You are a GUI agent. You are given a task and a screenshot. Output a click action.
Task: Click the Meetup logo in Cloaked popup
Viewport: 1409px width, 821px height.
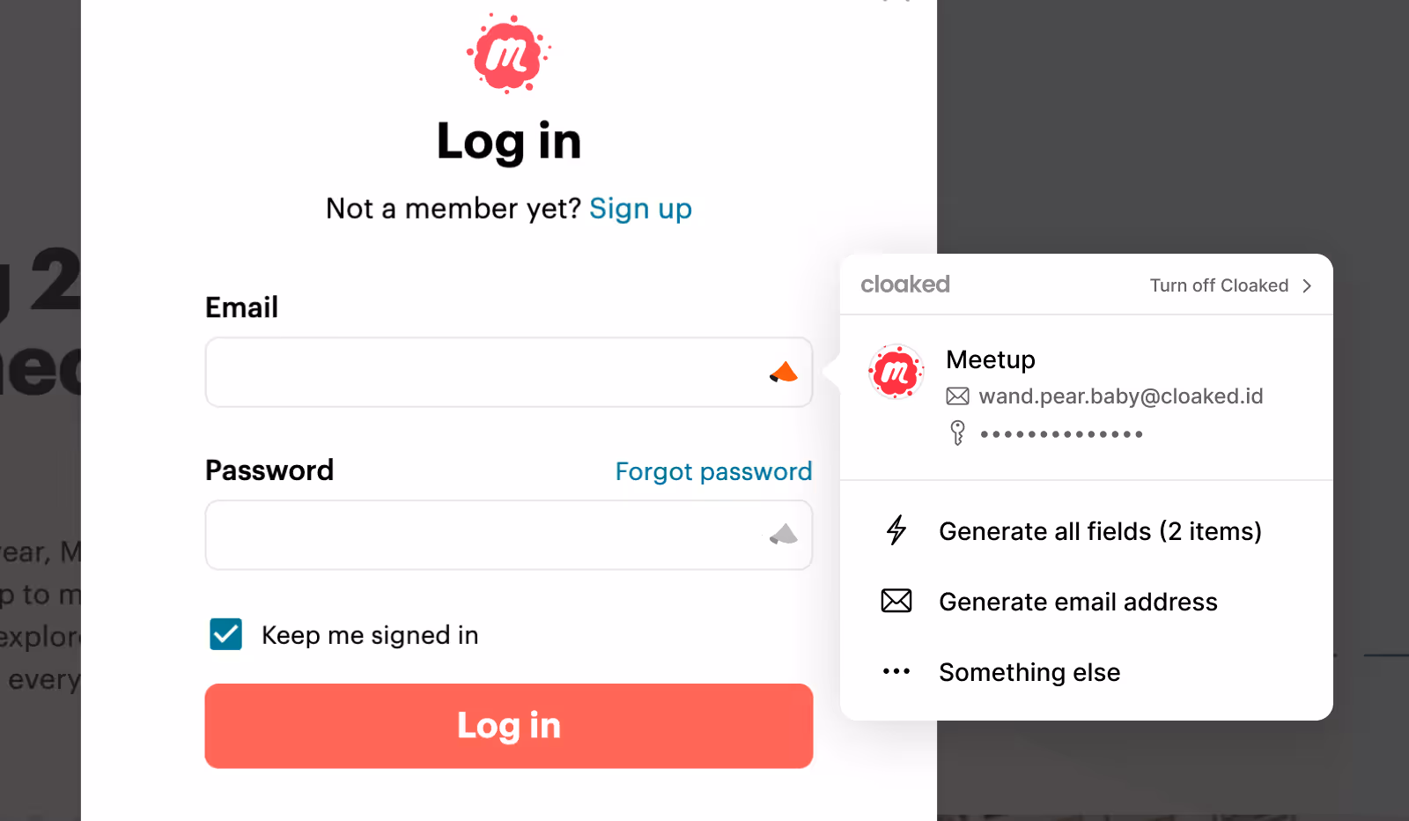(x=896, y=372)
